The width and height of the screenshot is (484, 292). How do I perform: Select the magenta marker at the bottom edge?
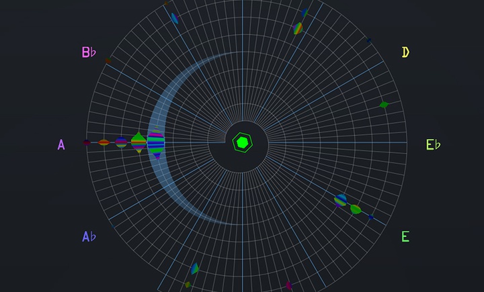click(289, 285)
